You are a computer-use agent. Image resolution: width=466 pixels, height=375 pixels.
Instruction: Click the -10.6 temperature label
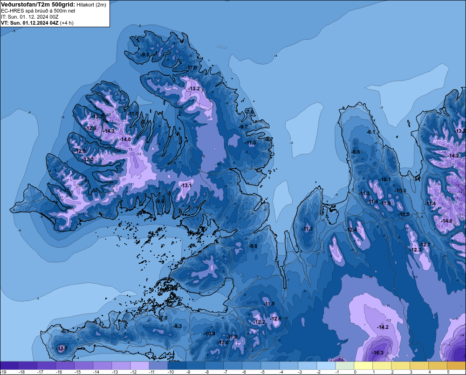pyautogui.click(x=400, y=191)
